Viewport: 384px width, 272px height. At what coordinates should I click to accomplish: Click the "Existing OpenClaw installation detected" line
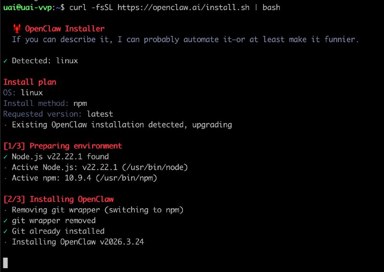121,125
